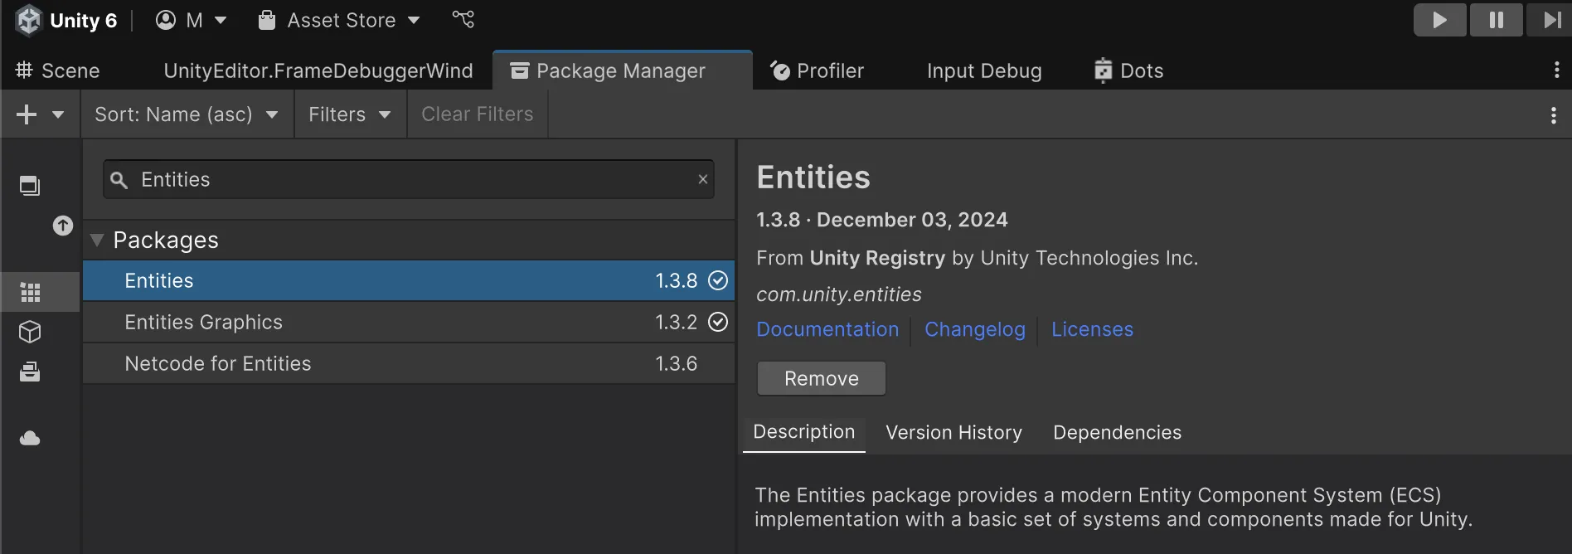Select the Package Manager tab
Screen dimensions: 1572x554
[622, 70]
